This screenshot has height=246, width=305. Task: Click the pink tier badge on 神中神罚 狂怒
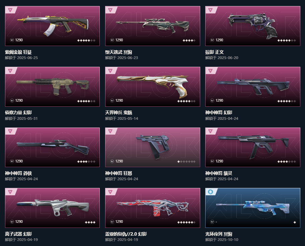coord(110,131)
